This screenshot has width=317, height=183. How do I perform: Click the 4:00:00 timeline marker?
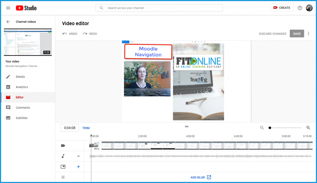pos(190,136)
